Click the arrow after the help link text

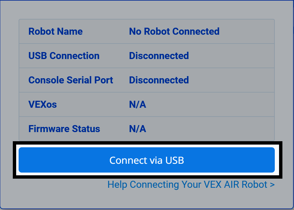pyautogui.click(x=272, y=185)
